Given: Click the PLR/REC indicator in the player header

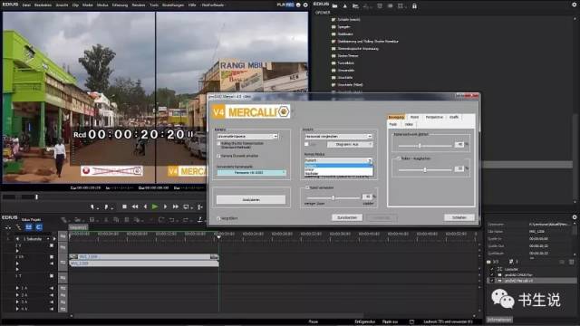Looking at the screenshot, I should point(285,5).
